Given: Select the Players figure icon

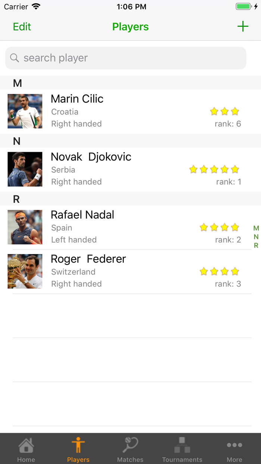Looking at the screenshot, I should pyautogui.click(x=78, y=444).
